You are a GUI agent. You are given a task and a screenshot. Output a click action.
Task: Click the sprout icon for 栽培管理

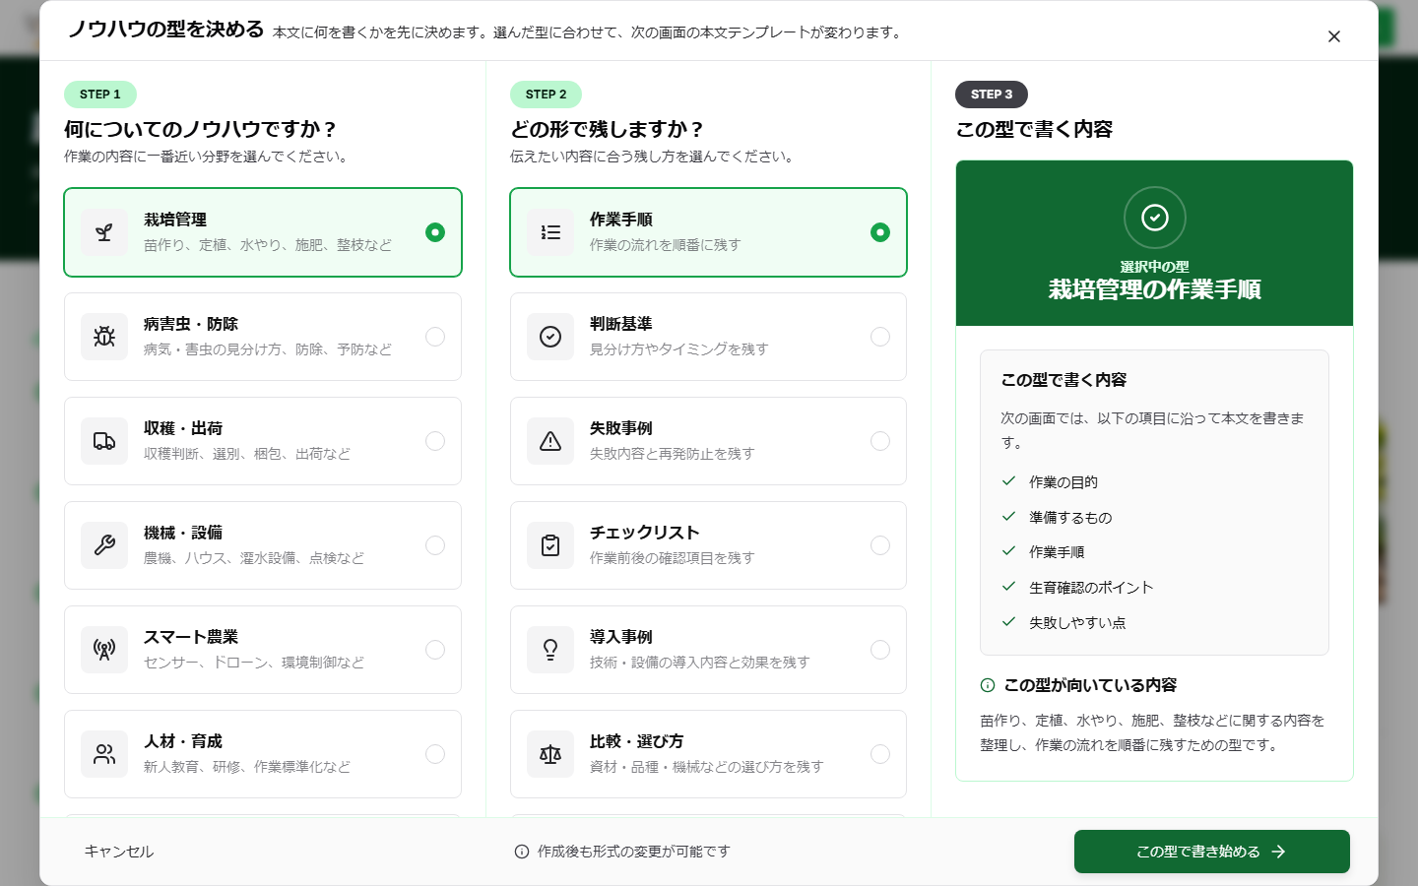click(x=104, y=232)
